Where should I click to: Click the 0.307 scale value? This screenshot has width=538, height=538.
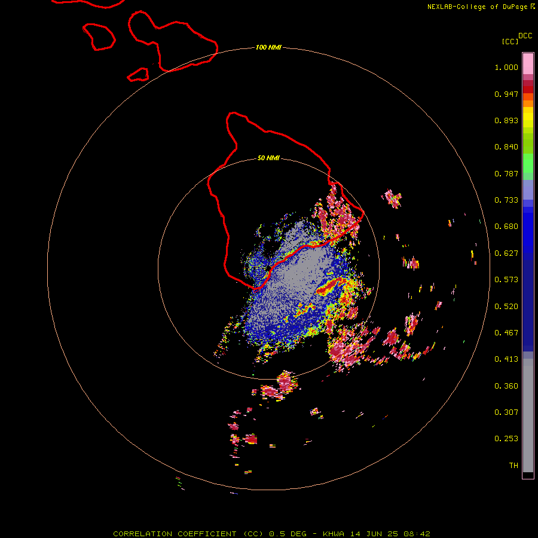(506, 412)
